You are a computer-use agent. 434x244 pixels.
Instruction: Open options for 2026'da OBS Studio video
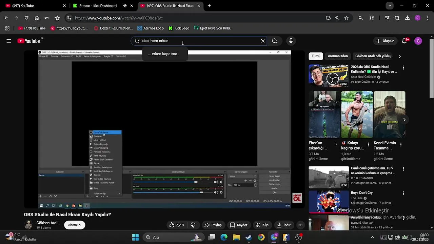click(403, 68)
